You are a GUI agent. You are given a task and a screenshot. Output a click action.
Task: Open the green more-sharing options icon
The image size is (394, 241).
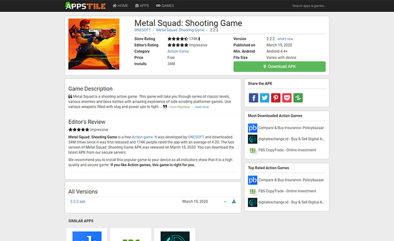(298, 97)
